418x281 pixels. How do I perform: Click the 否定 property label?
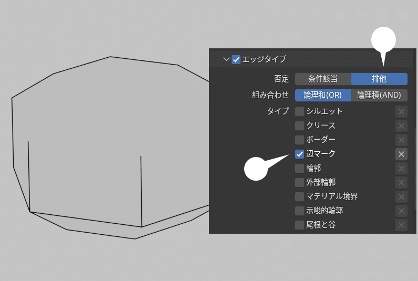(281, 79)
